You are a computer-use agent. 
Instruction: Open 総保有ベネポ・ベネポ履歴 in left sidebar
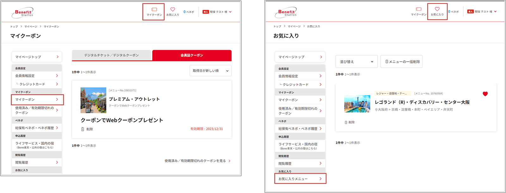[37, 128]
